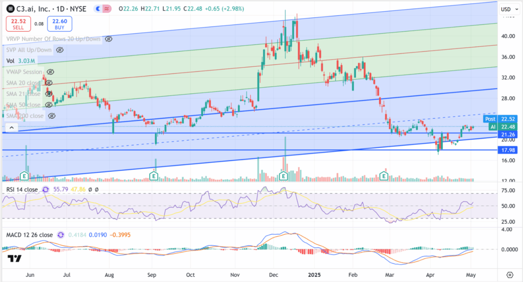This screenshot has height=282, width=523.
Task: Click the MACD 12 26 close indicator title
Action: [29, 235]
